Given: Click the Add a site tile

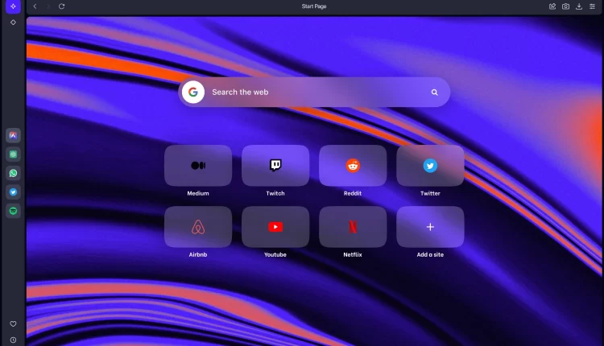Looking at the screenshot, I should point(430,227).
